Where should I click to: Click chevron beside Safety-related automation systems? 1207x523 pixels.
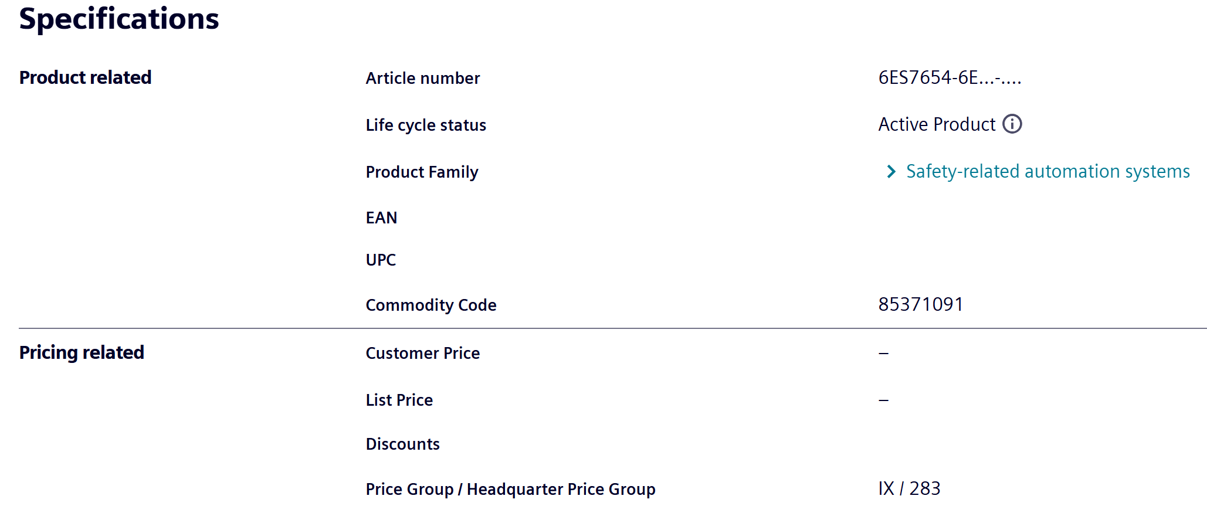click(x=891, y=172)
